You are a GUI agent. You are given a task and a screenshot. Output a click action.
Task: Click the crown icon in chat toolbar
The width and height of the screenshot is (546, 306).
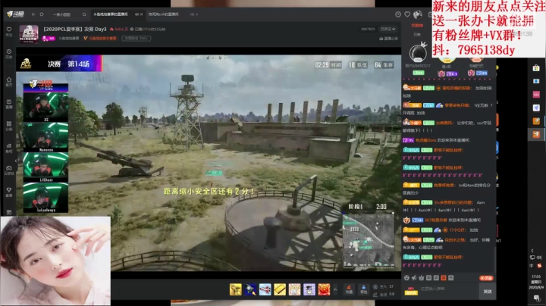[422, 278]
